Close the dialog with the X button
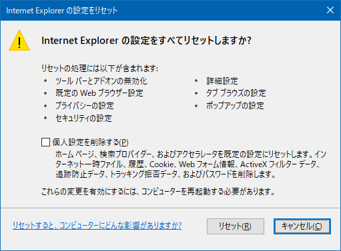The width and height of the screenshot is (341, 251). point(330,10)
